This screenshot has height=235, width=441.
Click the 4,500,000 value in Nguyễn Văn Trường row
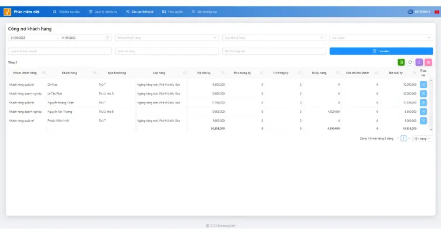[x=333, y=112]
